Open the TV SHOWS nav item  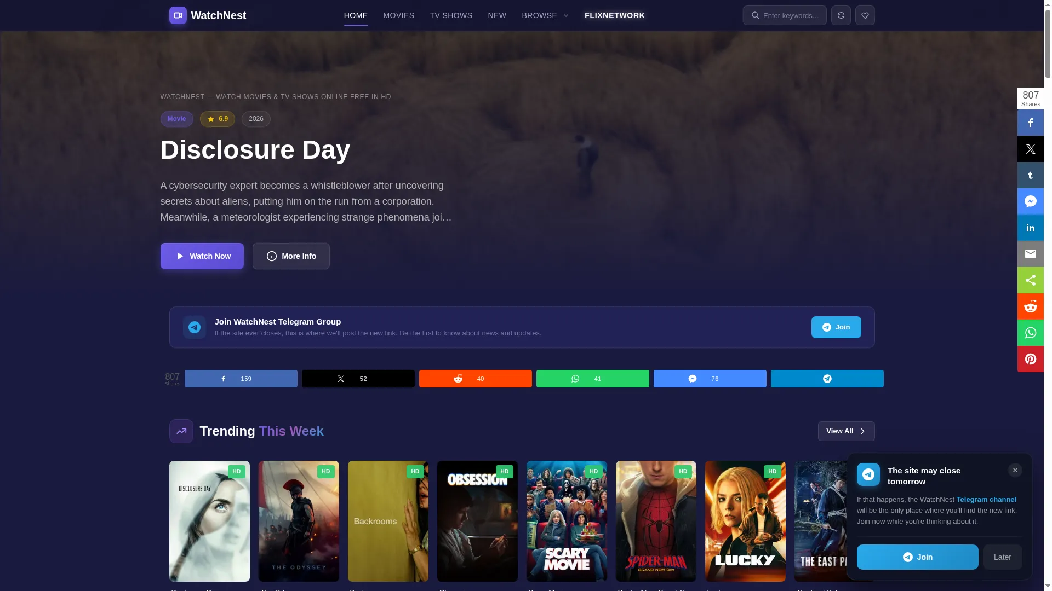[451, 15]
